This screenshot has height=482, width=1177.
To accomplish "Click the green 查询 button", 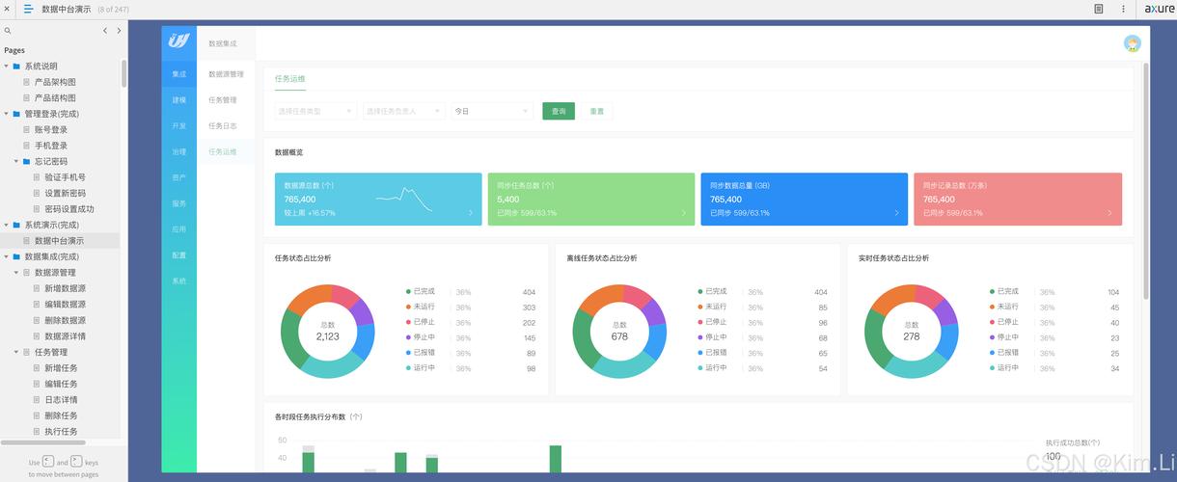I will click(x=559, y=111).
